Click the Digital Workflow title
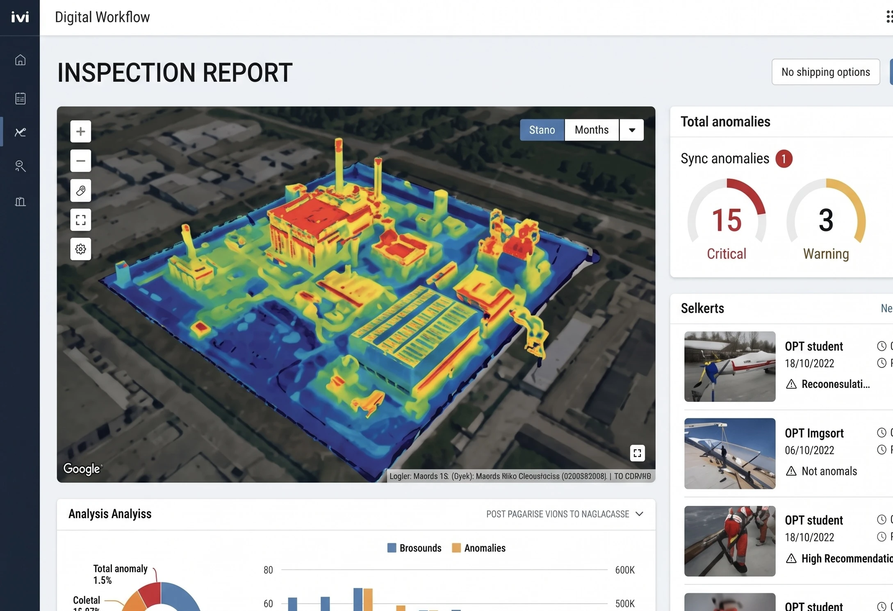 (102, 17)
